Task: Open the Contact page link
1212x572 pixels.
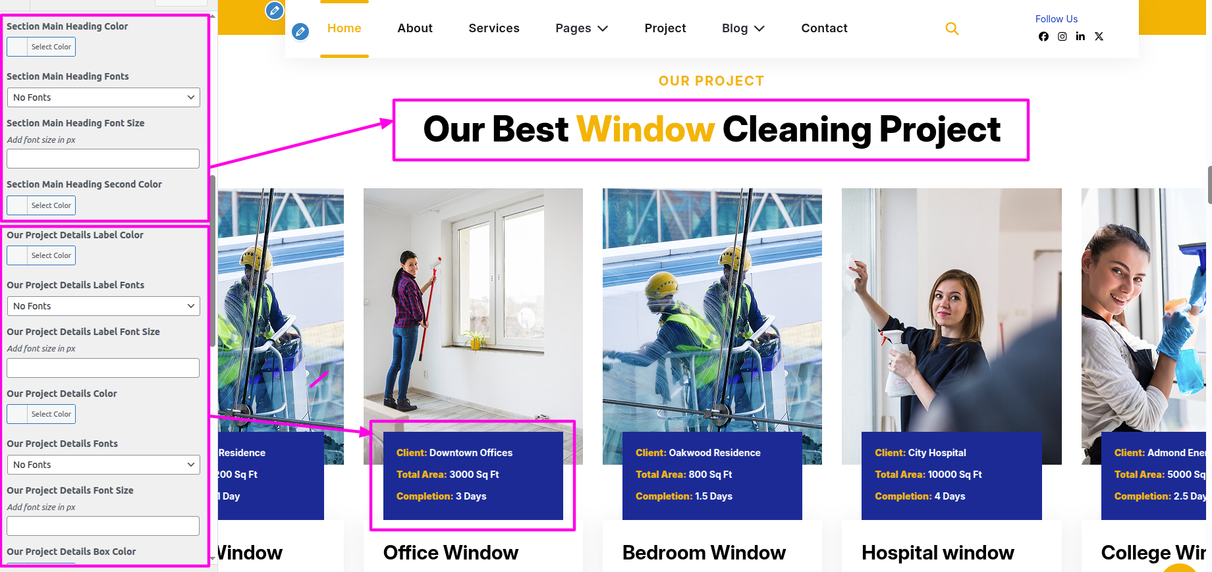Action: (824, 28)
